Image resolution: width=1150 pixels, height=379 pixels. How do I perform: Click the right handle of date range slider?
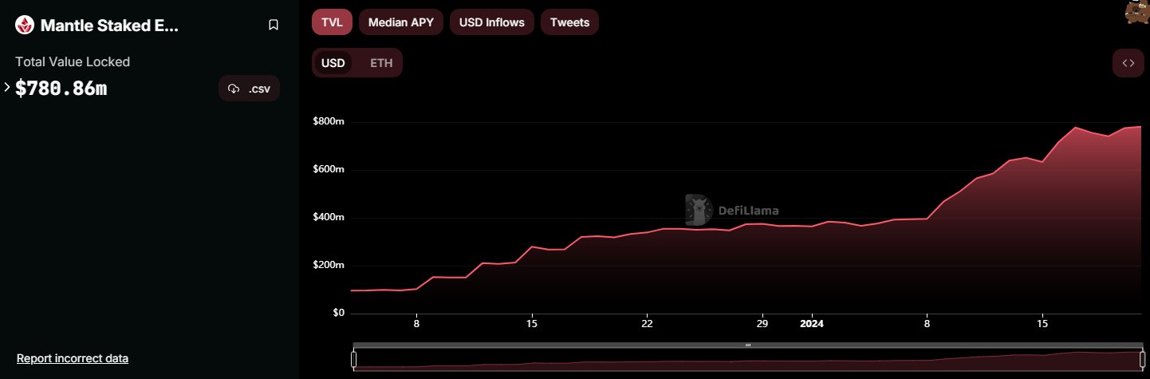1142,359
